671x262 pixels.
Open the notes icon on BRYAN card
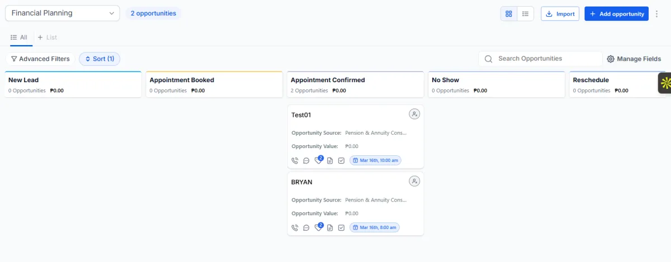pyautogui.click(x=330, y=228)
